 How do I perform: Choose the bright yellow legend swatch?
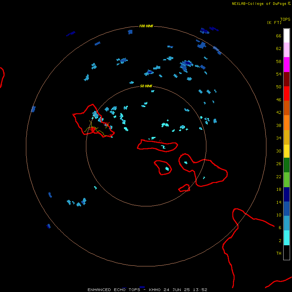point(286,151)
